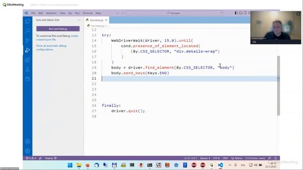Screen dimensions: 303x170
Task: Click the VS Code logo icon
Action: click(x=27, y=13)
